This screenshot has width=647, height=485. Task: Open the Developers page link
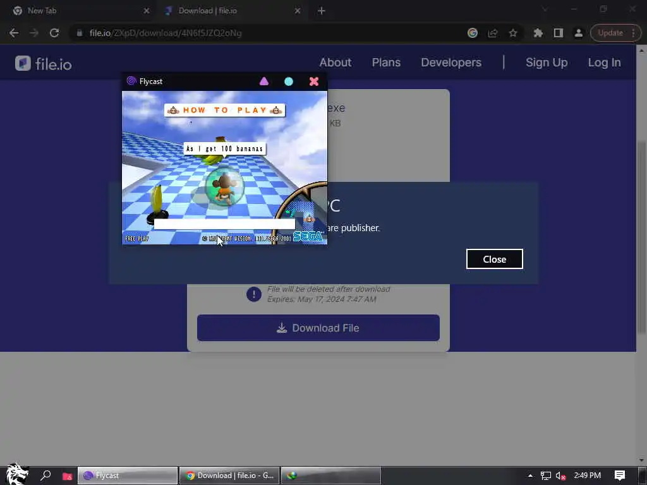coord(451,63)
